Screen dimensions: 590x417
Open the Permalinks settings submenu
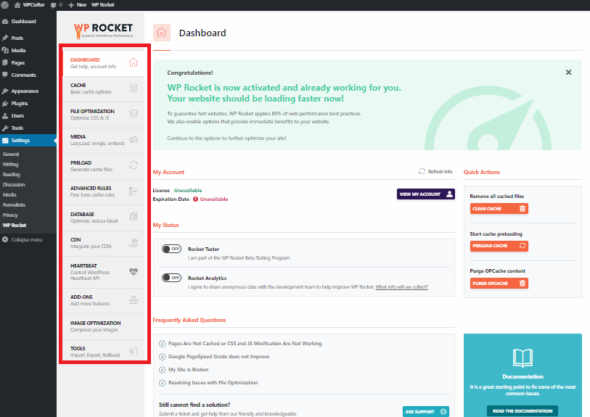point(14,205)
